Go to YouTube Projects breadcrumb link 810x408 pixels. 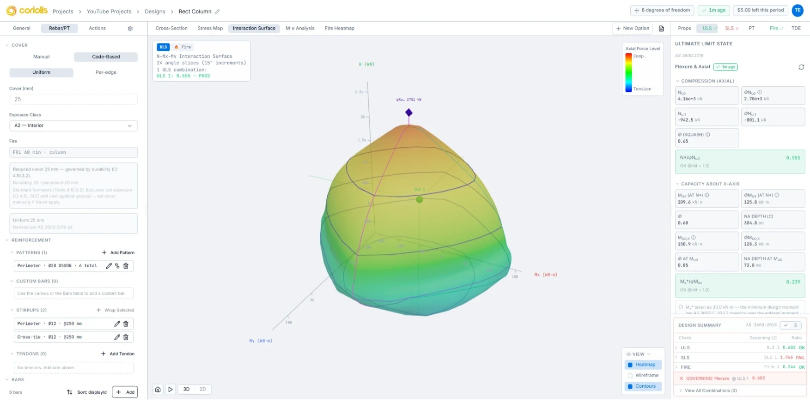coord(109,12)
